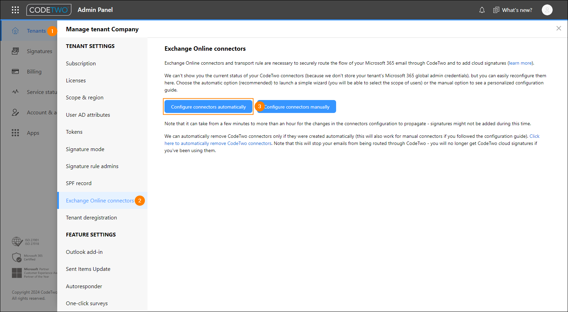The height and width of the screenshot is (312, 568).
Task: Click the ISO 27001 certification badge
Action: click(26, 242)
